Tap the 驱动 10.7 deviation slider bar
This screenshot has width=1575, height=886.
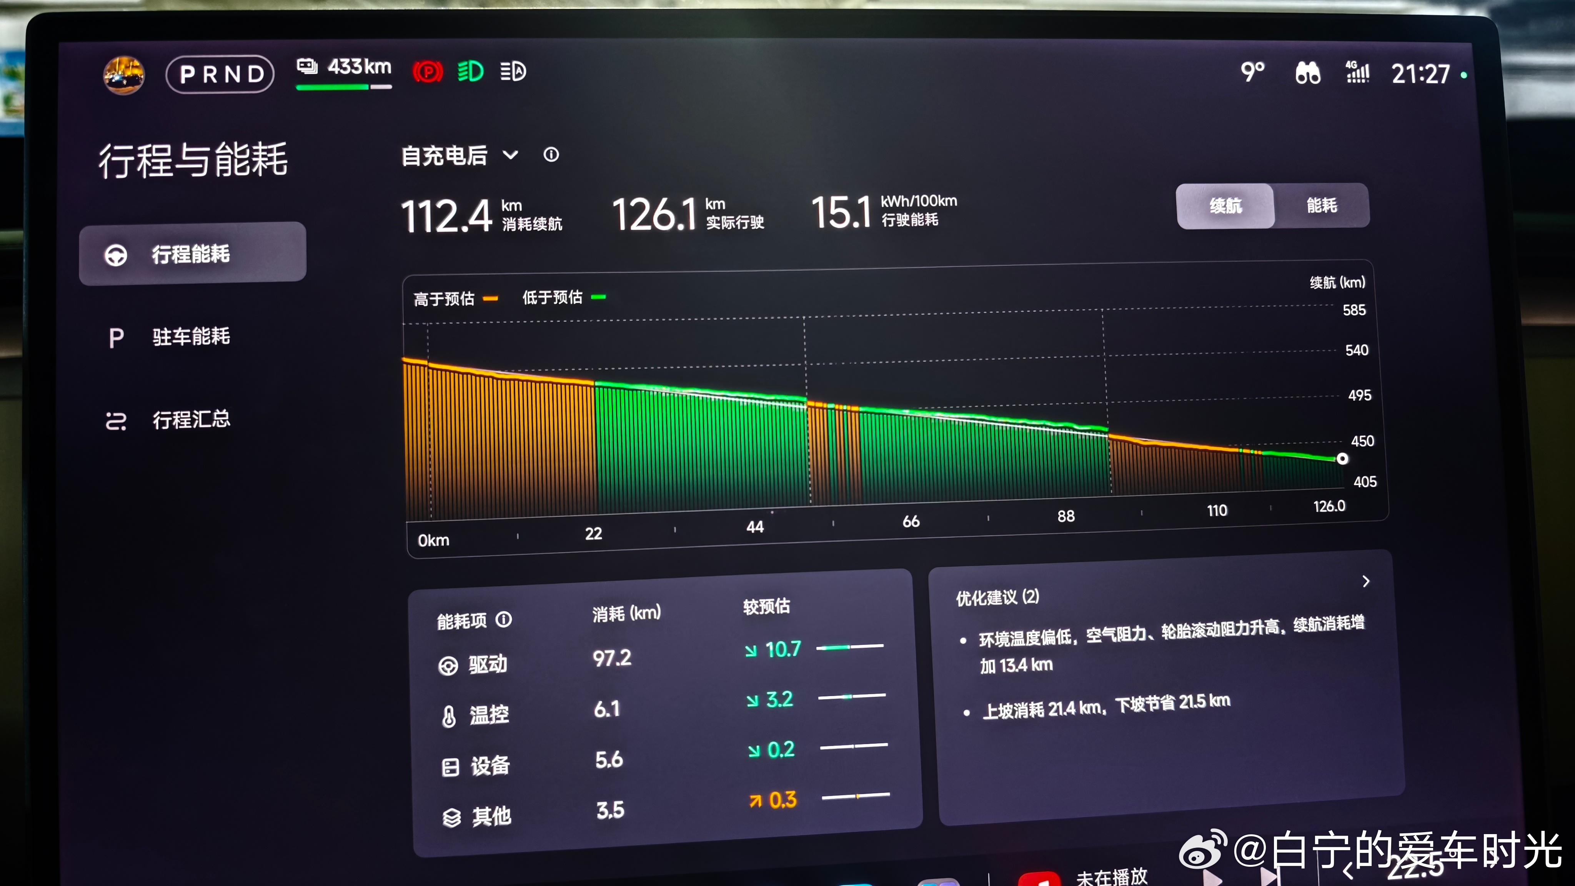(x=850, y=647)
